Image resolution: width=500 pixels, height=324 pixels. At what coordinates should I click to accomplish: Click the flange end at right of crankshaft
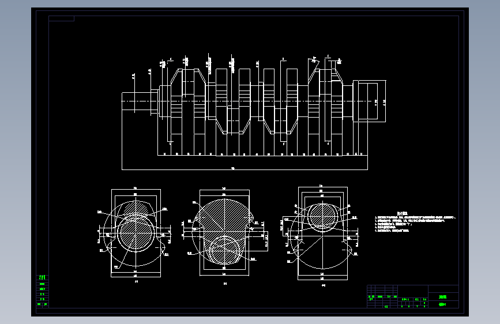pyautogui.click(x=369, y=101)
